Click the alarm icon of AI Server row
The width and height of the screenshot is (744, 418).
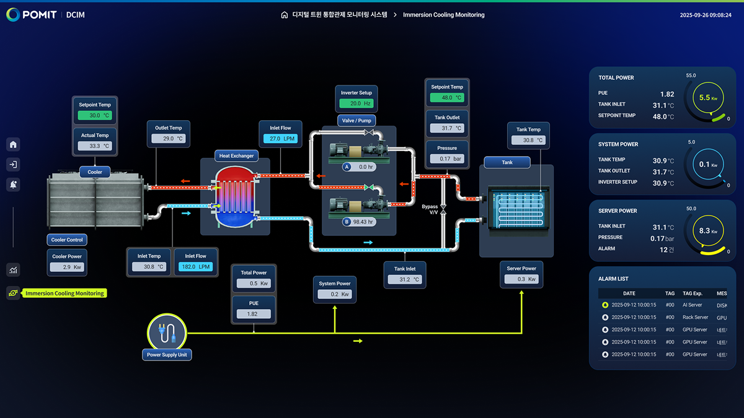[605, 305]
